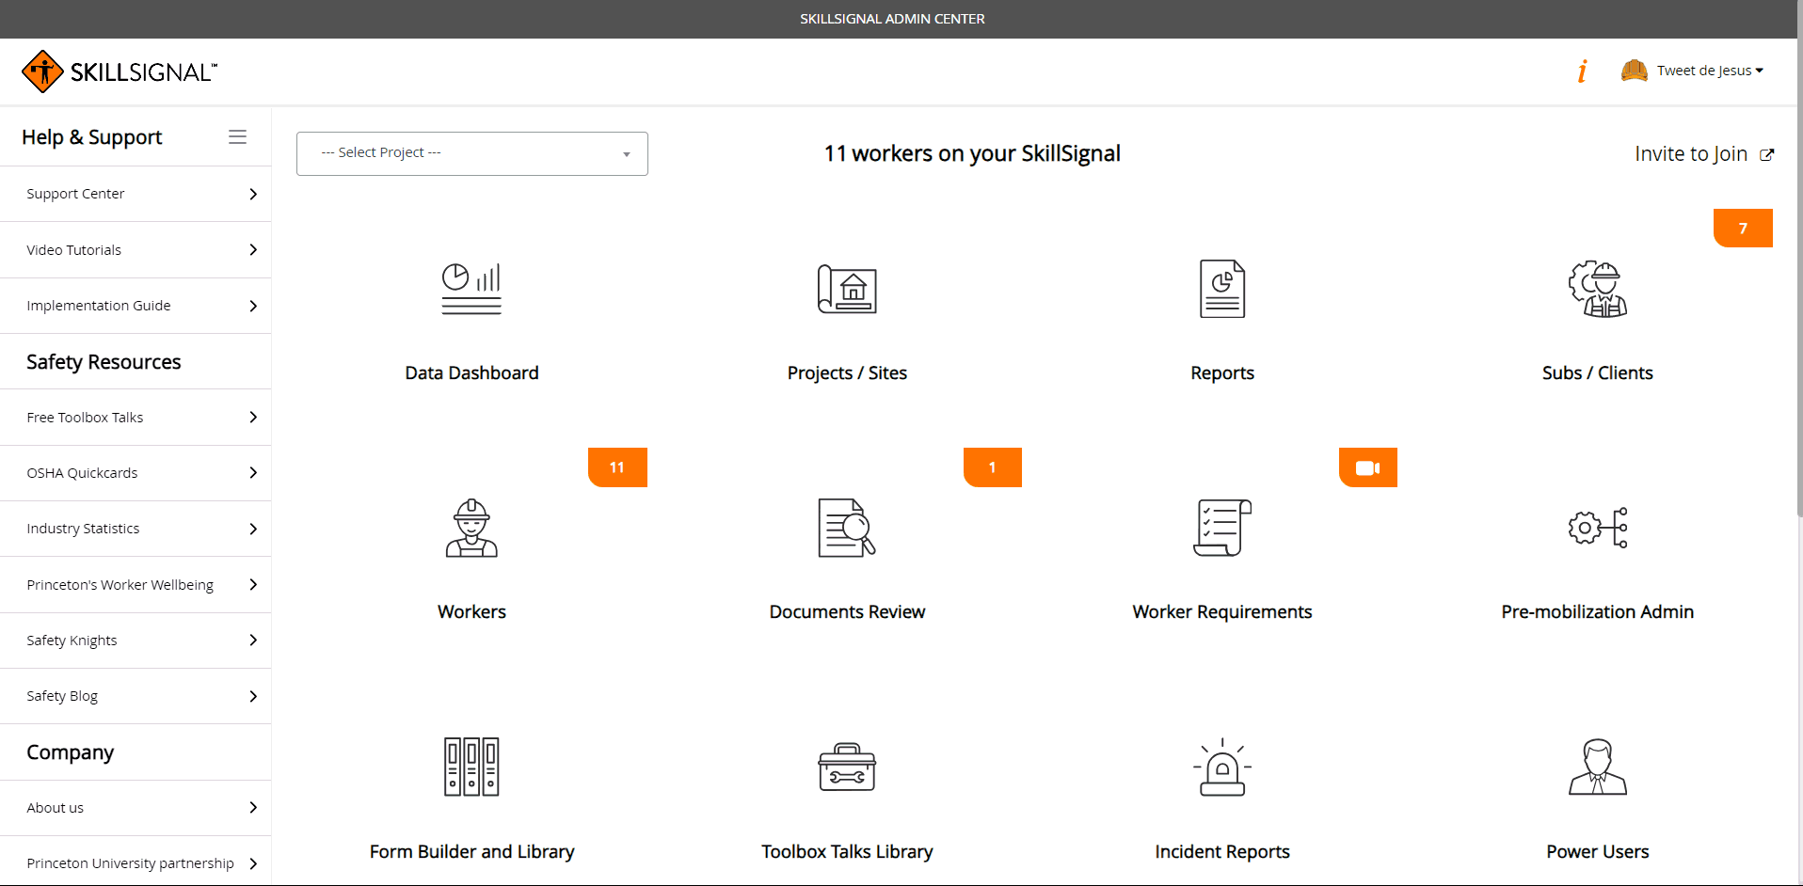Viewport: 1803px width, 886px height.
Task: Open Video Tutorials in the sidebar
Action: pos(136,249)
